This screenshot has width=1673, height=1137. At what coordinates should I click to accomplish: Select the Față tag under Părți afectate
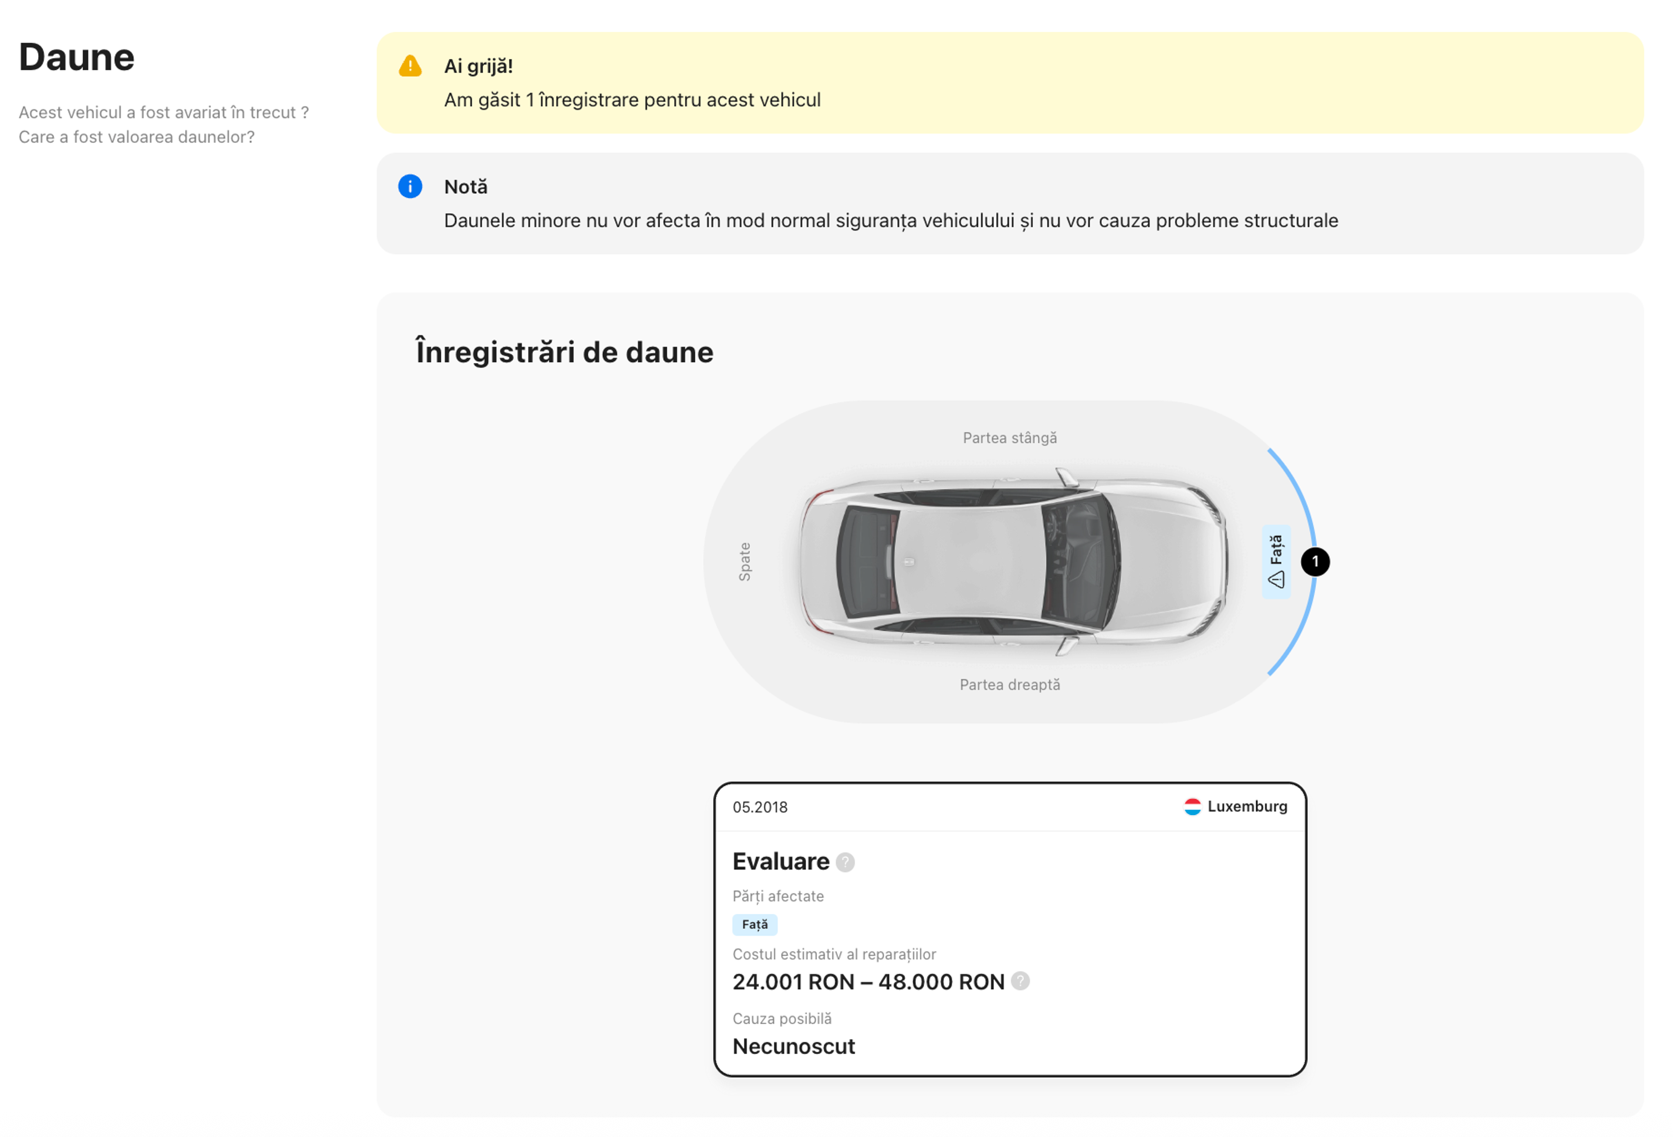coord(755,924)
